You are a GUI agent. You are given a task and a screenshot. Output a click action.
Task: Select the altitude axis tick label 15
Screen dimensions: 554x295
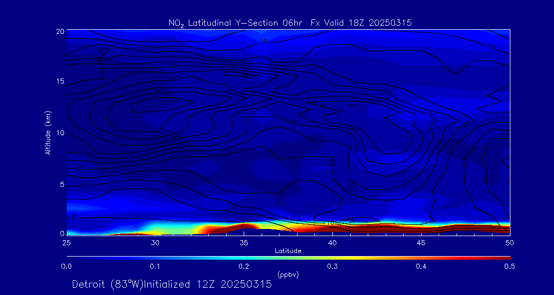click(x=60, y=81)
